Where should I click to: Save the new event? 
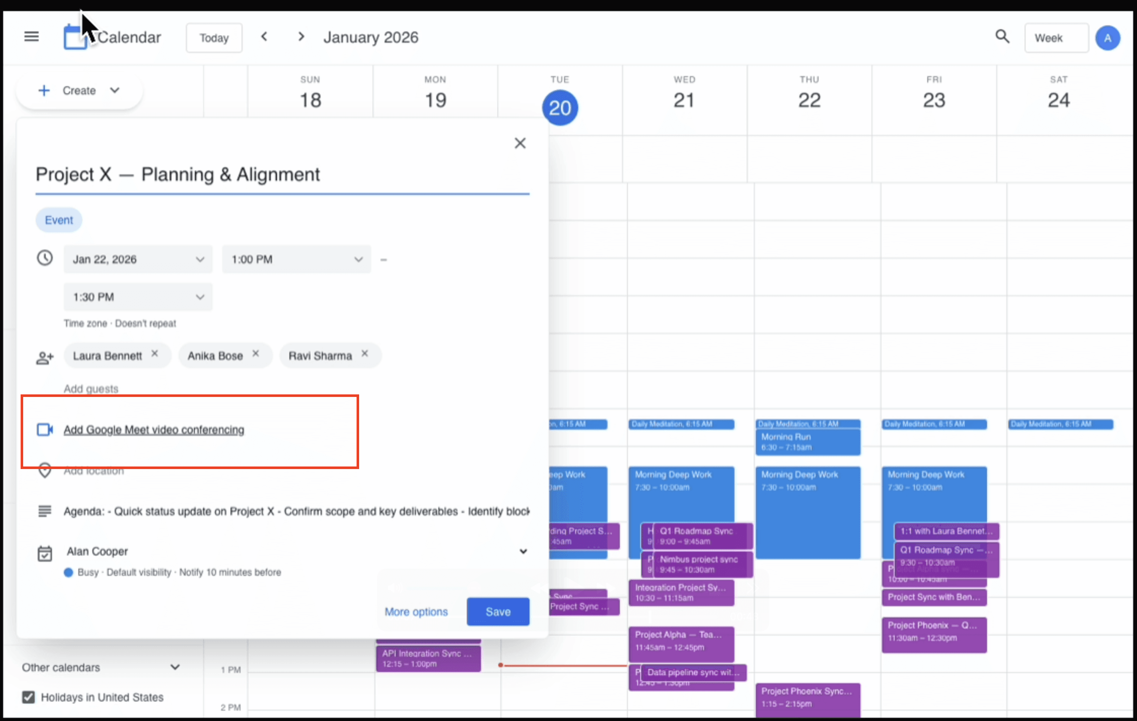[498, 612]
